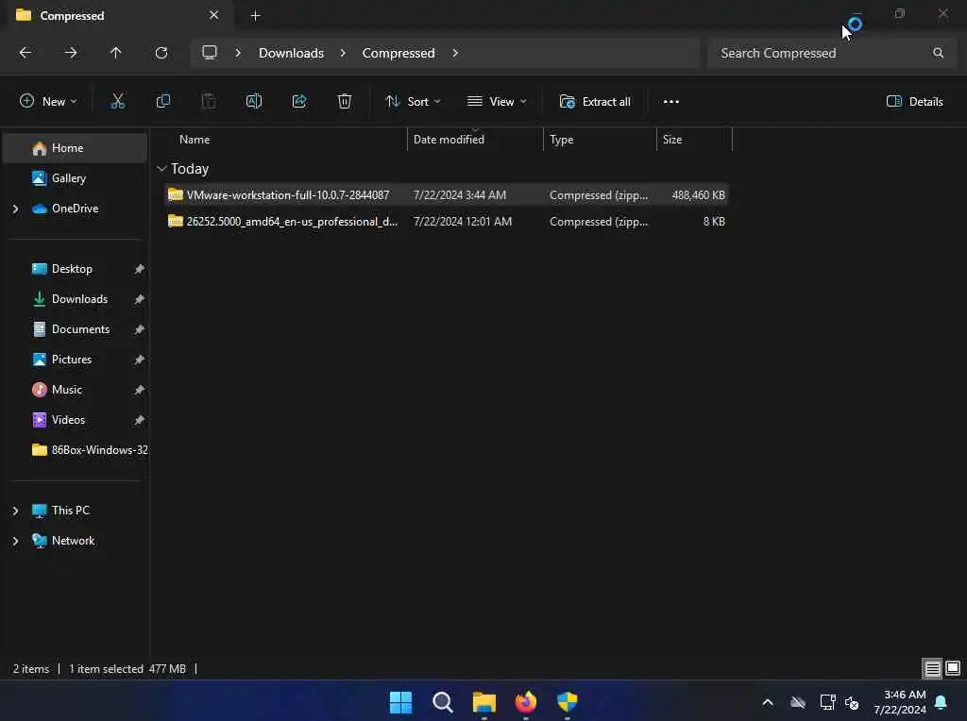Screen dimensions: 967x721
Task: Expand chevron after Compressed in address bar
Action: 455,53
